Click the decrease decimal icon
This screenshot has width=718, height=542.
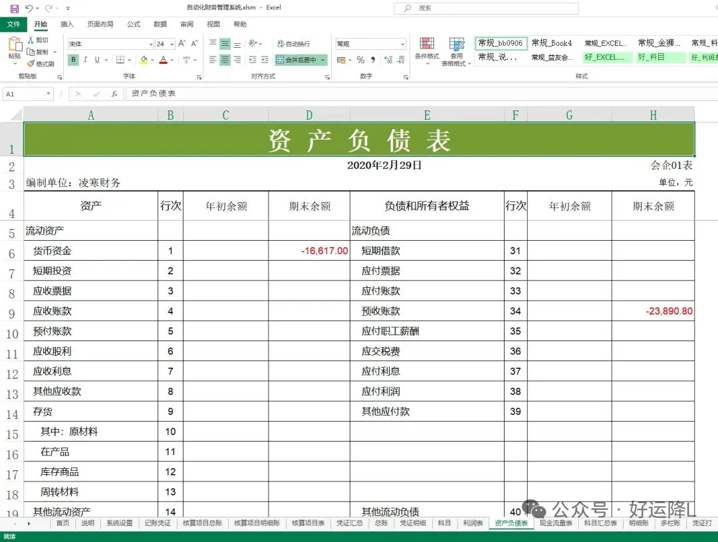click(x=401, y=60)
